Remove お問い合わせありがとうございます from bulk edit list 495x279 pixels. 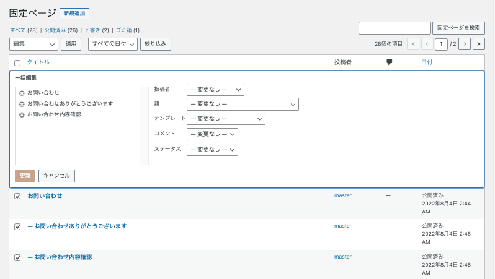tap(22, 104)
